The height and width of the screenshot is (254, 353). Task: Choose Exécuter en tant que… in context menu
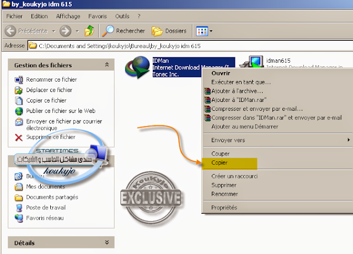coord(278,82)
